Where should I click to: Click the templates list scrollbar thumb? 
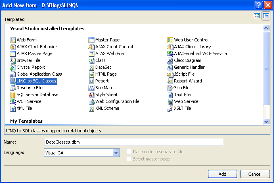tap(266, 69)
